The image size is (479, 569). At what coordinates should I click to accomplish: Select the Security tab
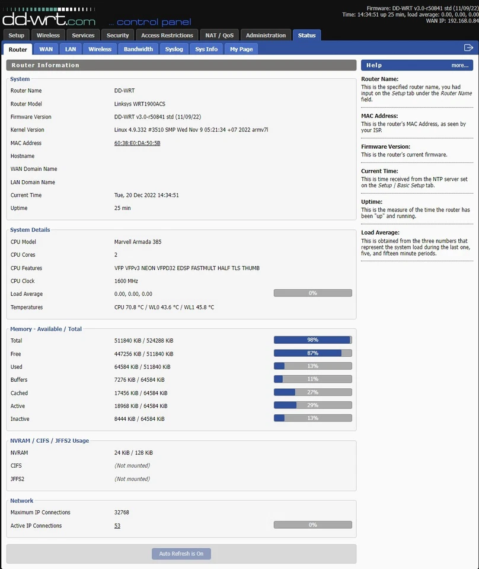(117, 35)
